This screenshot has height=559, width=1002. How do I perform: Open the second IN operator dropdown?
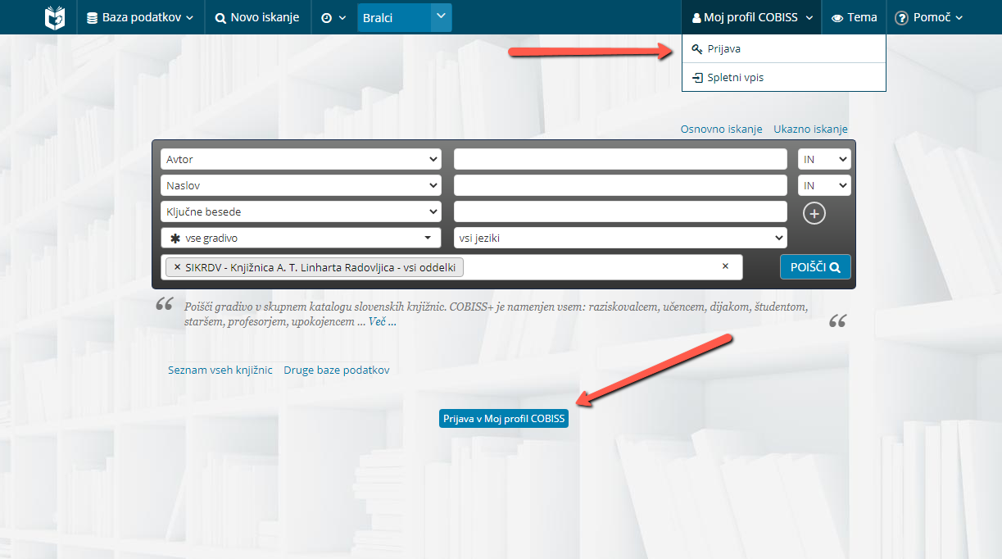coord(824,185)
